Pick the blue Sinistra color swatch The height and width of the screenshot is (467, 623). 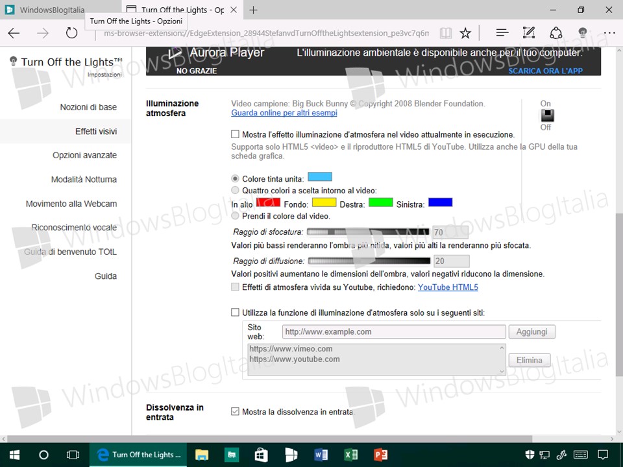[x=440, y=202]
